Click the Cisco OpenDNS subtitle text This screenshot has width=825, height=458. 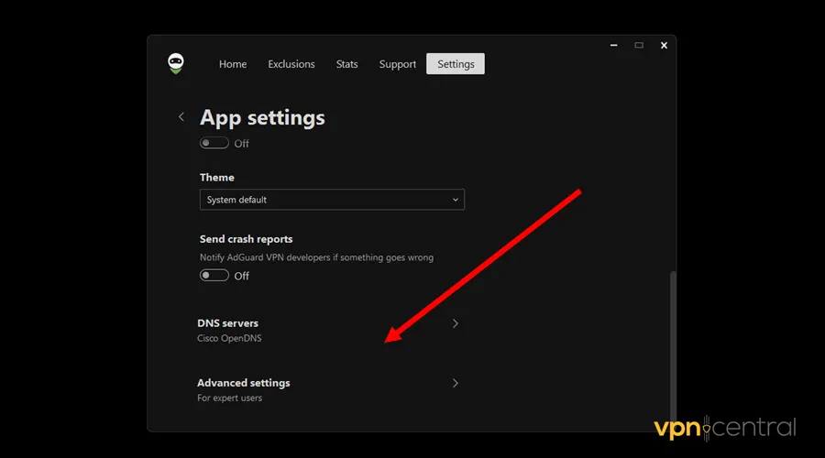point(229,338)
